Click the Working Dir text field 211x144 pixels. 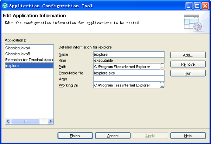pos(127,85)
